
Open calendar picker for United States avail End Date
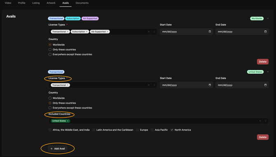point(265,85)
